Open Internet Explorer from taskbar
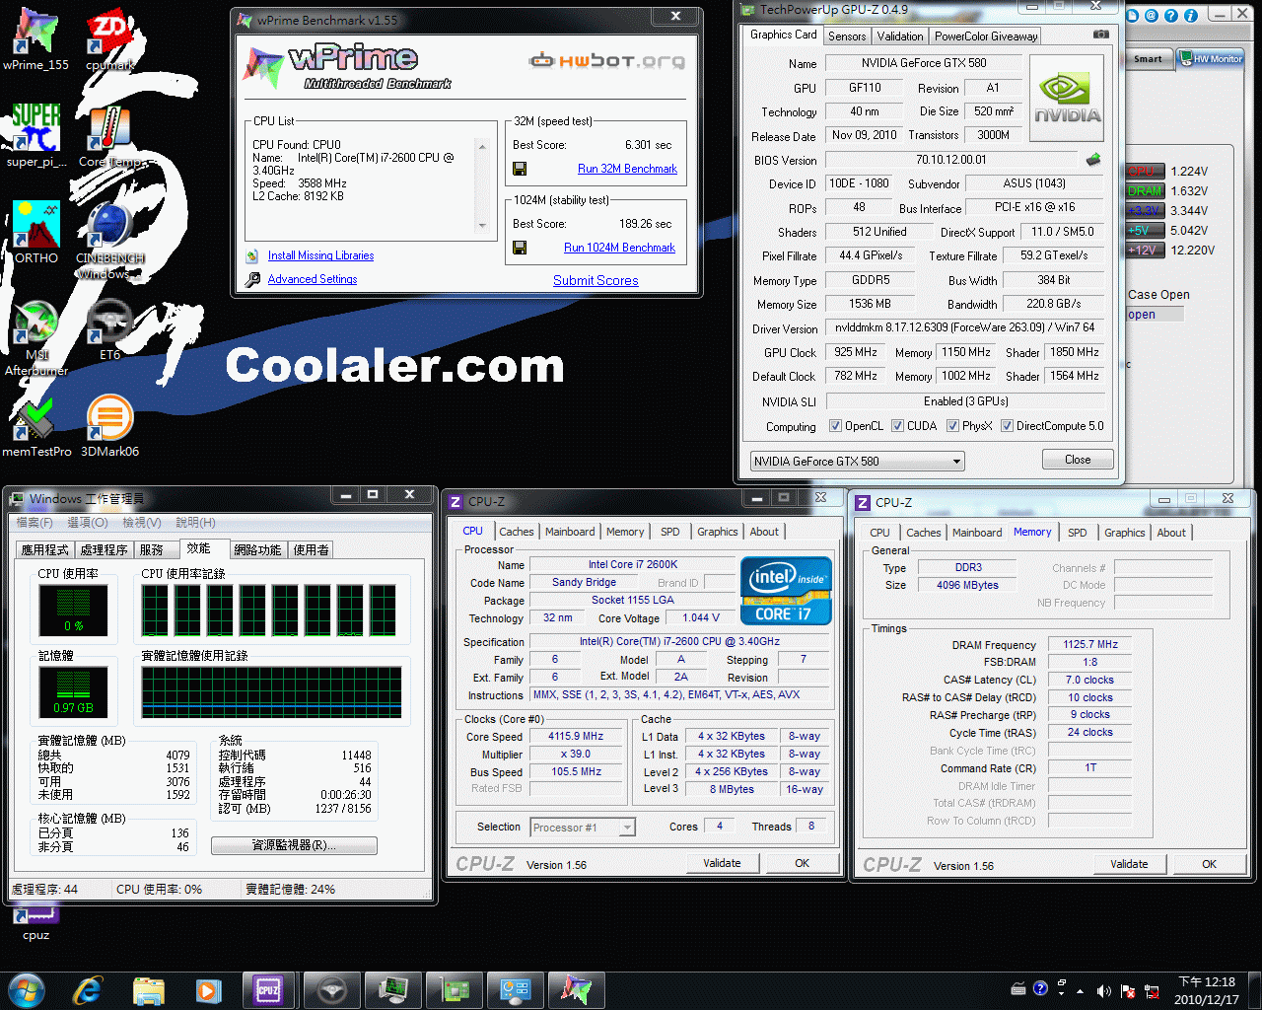Viewport: 1262px width, 1010px height. 88,989
